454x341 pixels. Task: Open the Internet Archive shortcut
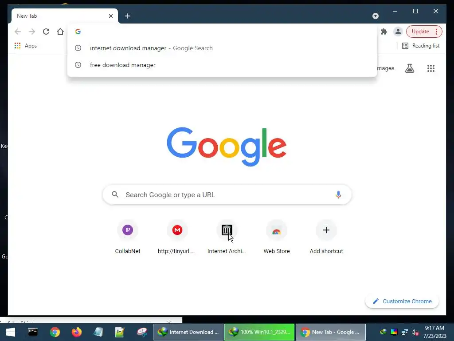(x=227, y=238)
